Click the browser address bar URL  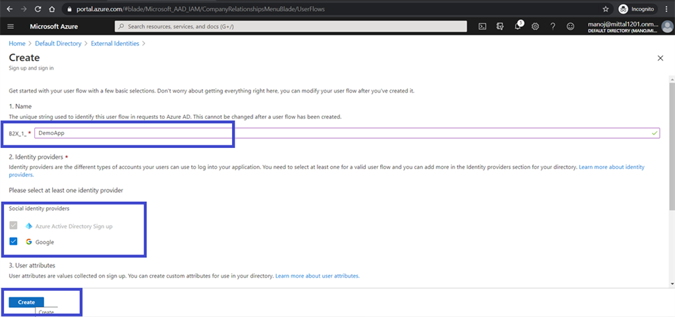(200, 9)
